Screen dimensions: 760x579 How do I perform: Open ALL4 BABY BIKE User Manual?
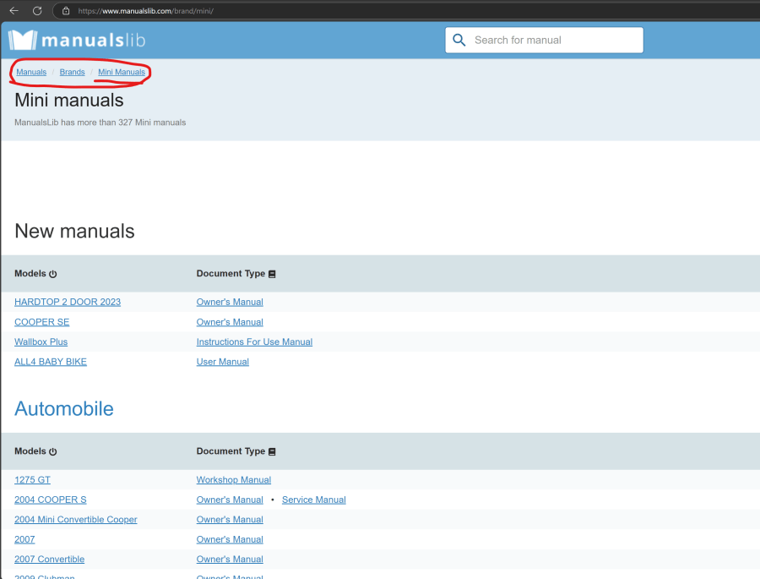coord(223,362)
